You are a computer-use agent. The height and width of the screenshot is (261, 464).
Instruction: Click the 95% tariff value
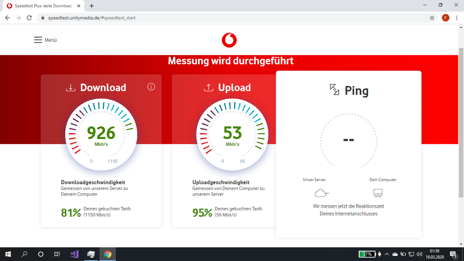coord(202,213)
